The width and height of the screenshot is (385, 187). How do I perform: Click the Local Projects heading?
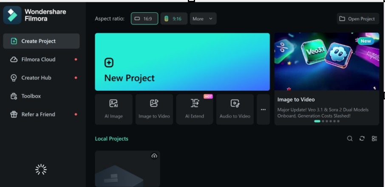[x=111, y=139]
